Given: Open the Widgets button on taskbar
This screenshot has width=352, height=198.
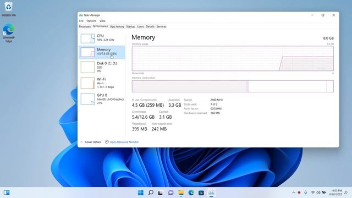Looking at the screenshot, I should pyautogui.click(x=7, y=193).
